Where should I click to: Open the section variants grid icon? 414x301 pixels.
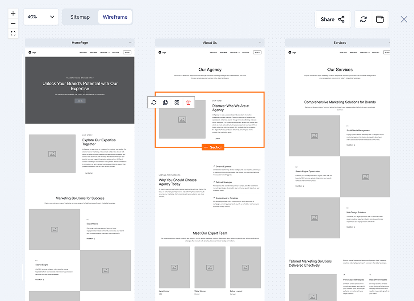click(177, 102)
